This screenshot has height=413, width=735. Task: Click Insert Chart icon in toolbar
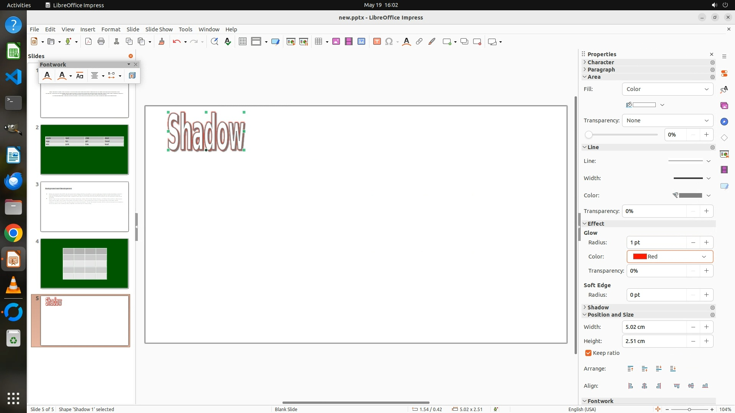tap(361, 42)
